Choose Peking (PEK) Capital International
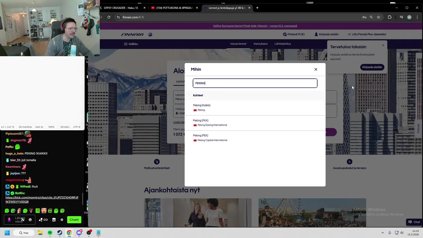The width and height of the screenshot is (423, 238). [255, 138]
